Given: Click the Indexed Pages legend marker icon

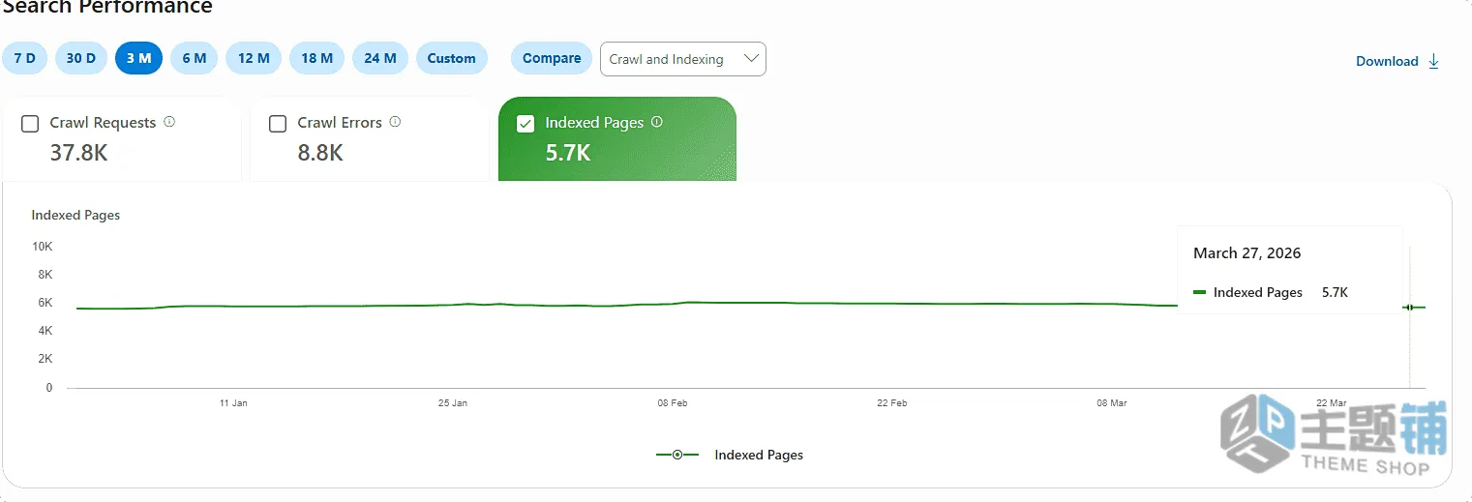Looking at the screenshot, I should 677,455.
